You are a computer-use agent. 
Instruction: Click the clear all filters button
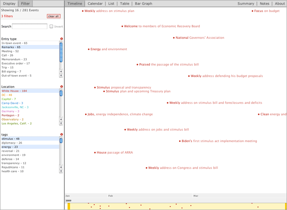[x=54, y=16]
